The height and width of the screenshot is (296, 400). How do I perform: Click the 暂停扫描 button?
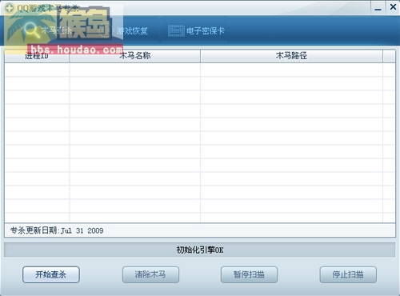249,274
